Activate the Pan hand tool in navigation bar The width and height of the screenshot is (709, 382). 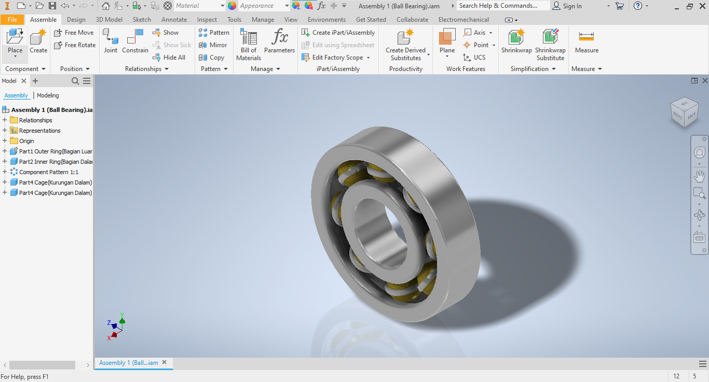pos(700,176)
